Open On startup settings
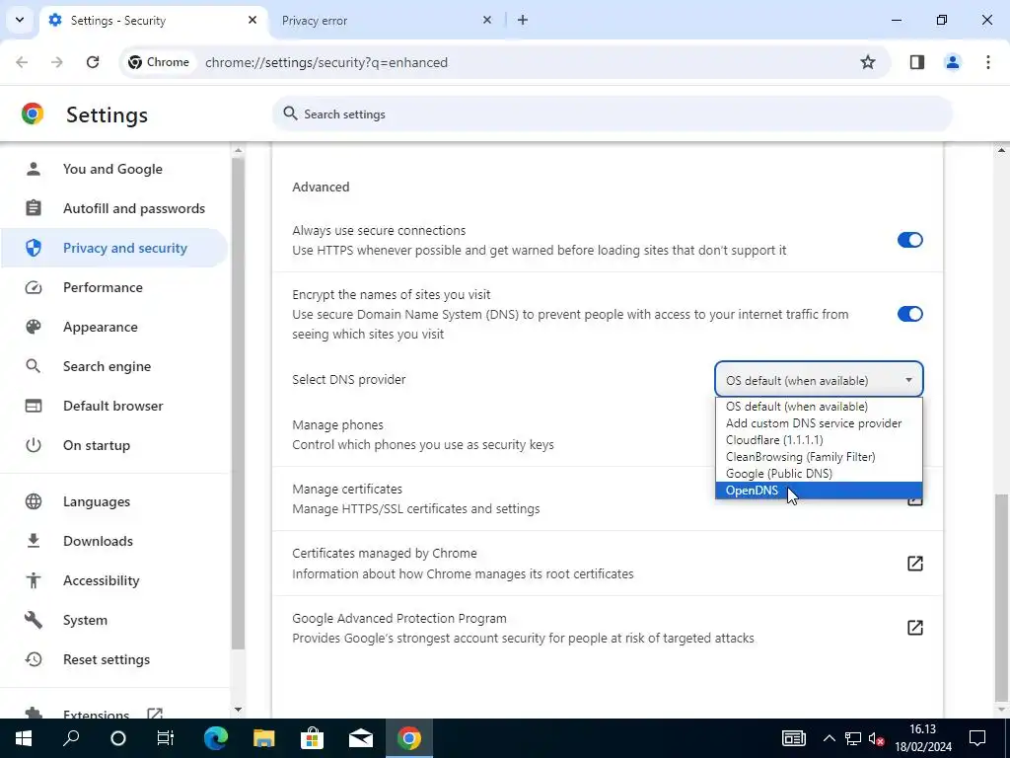Viewport: 1010px width, 758px height. click(112, 445)
